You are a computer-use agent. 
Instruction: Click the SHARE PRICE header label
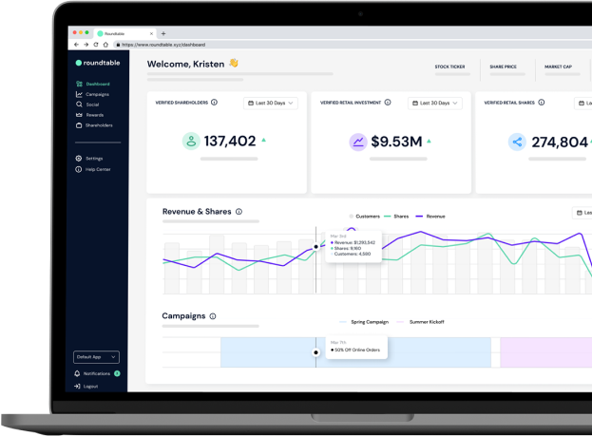click(x=503, y=66)
